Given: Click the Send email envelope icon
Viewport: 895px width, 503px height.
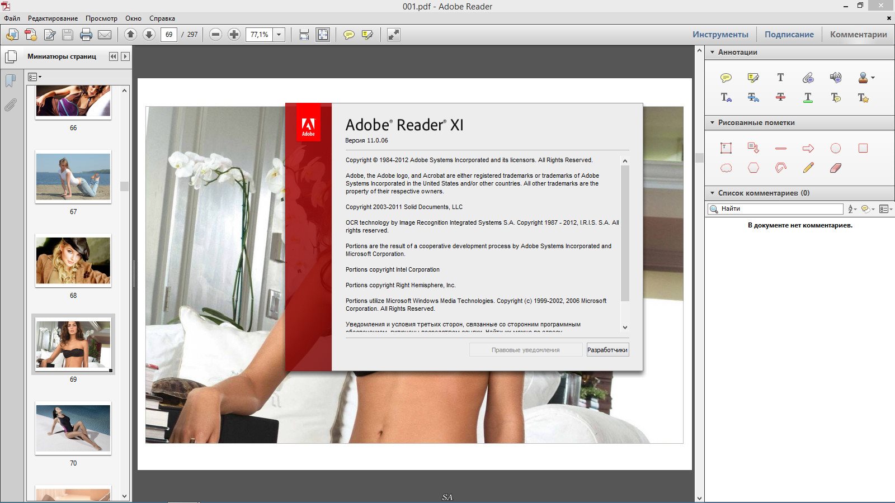Looking at the screenshot, I should 105,35.
